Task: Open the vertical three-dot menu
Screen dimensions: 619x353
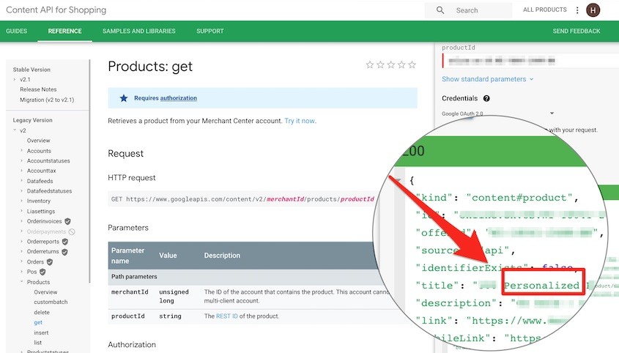Action: click(577, 10)
